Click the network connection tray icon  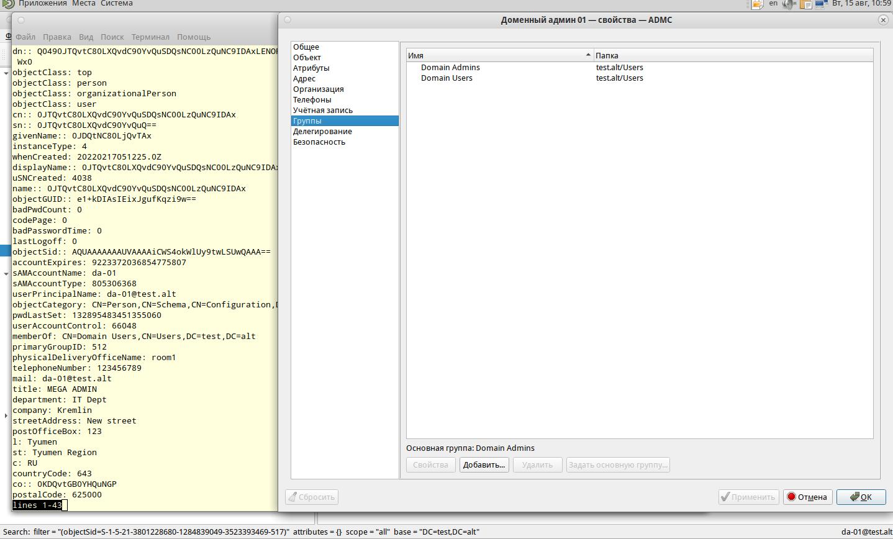pyautogui.click(x=822, y=4)
